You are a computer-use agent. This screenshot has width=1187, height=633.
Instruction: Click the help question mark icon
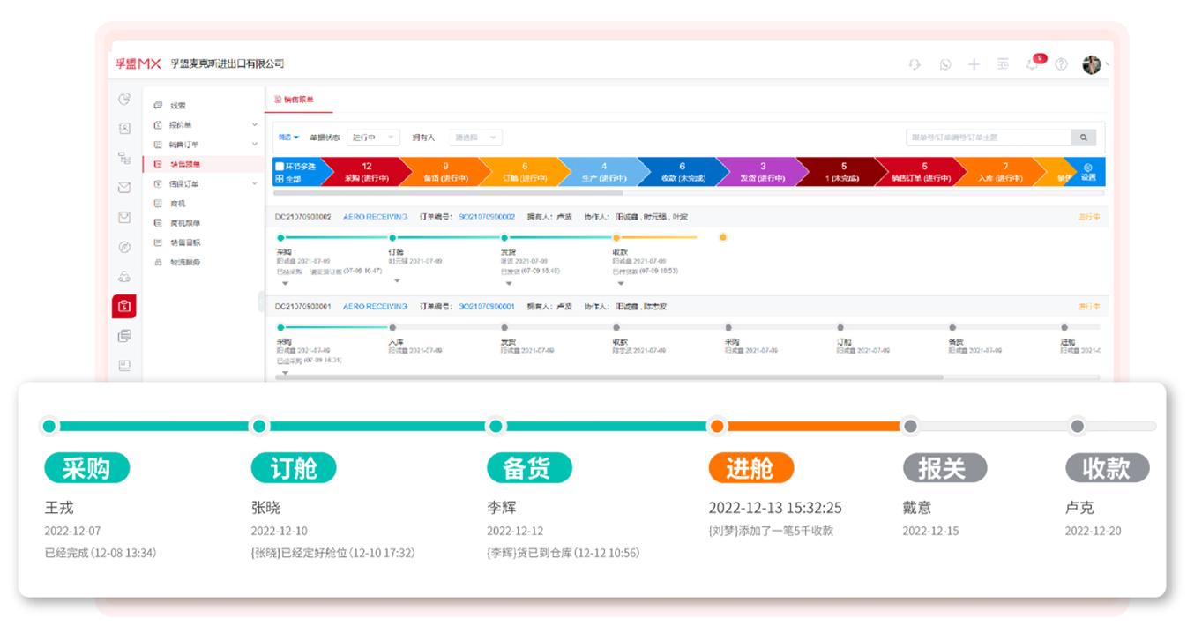(x=1061, y=65)
